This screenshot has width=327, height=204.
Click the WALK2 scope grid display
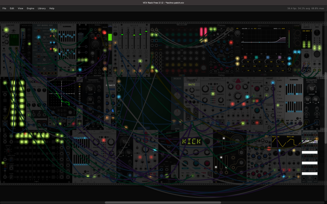coord(62,94)
